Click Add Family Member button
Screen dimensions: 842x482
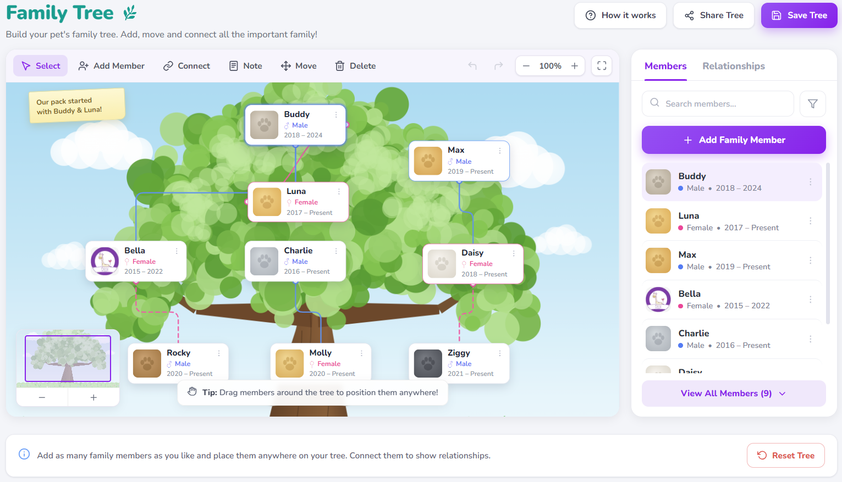pyautogui.click(x=734, y=140)
